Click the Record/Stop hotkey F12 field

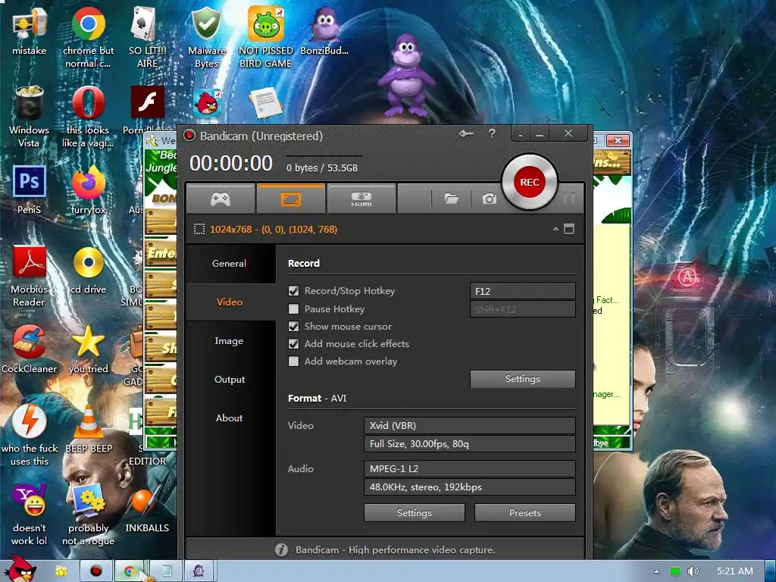click(523, 291)
